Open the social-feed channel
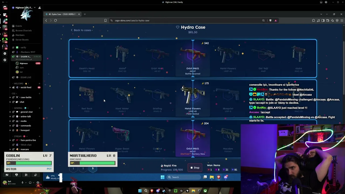 tap(26, 87)
